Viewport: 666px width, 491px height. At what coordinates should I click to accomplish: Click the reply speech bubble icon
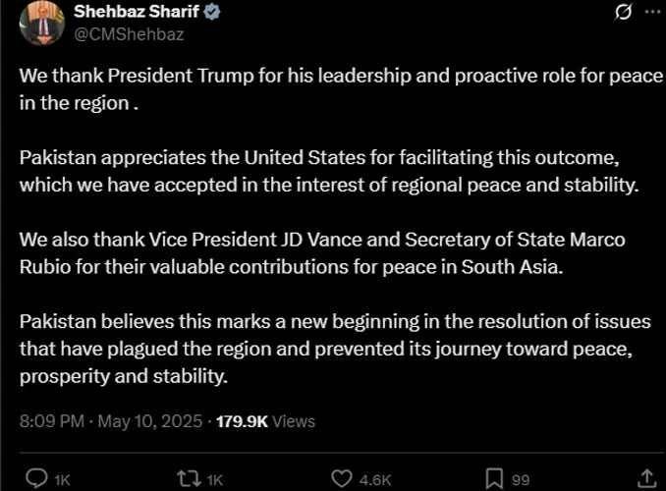35,478
